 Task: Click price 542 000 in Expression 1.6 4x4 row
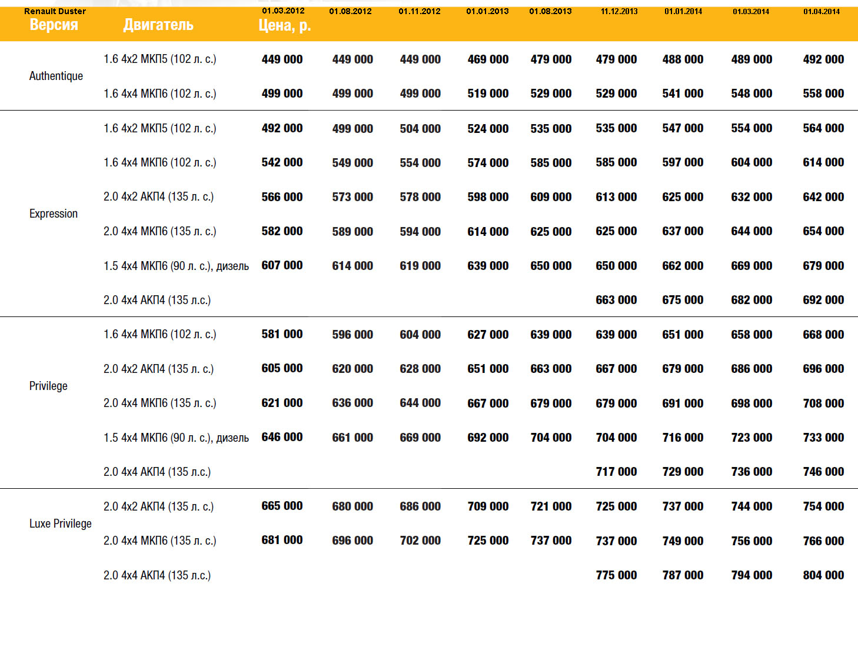point(282,162)
